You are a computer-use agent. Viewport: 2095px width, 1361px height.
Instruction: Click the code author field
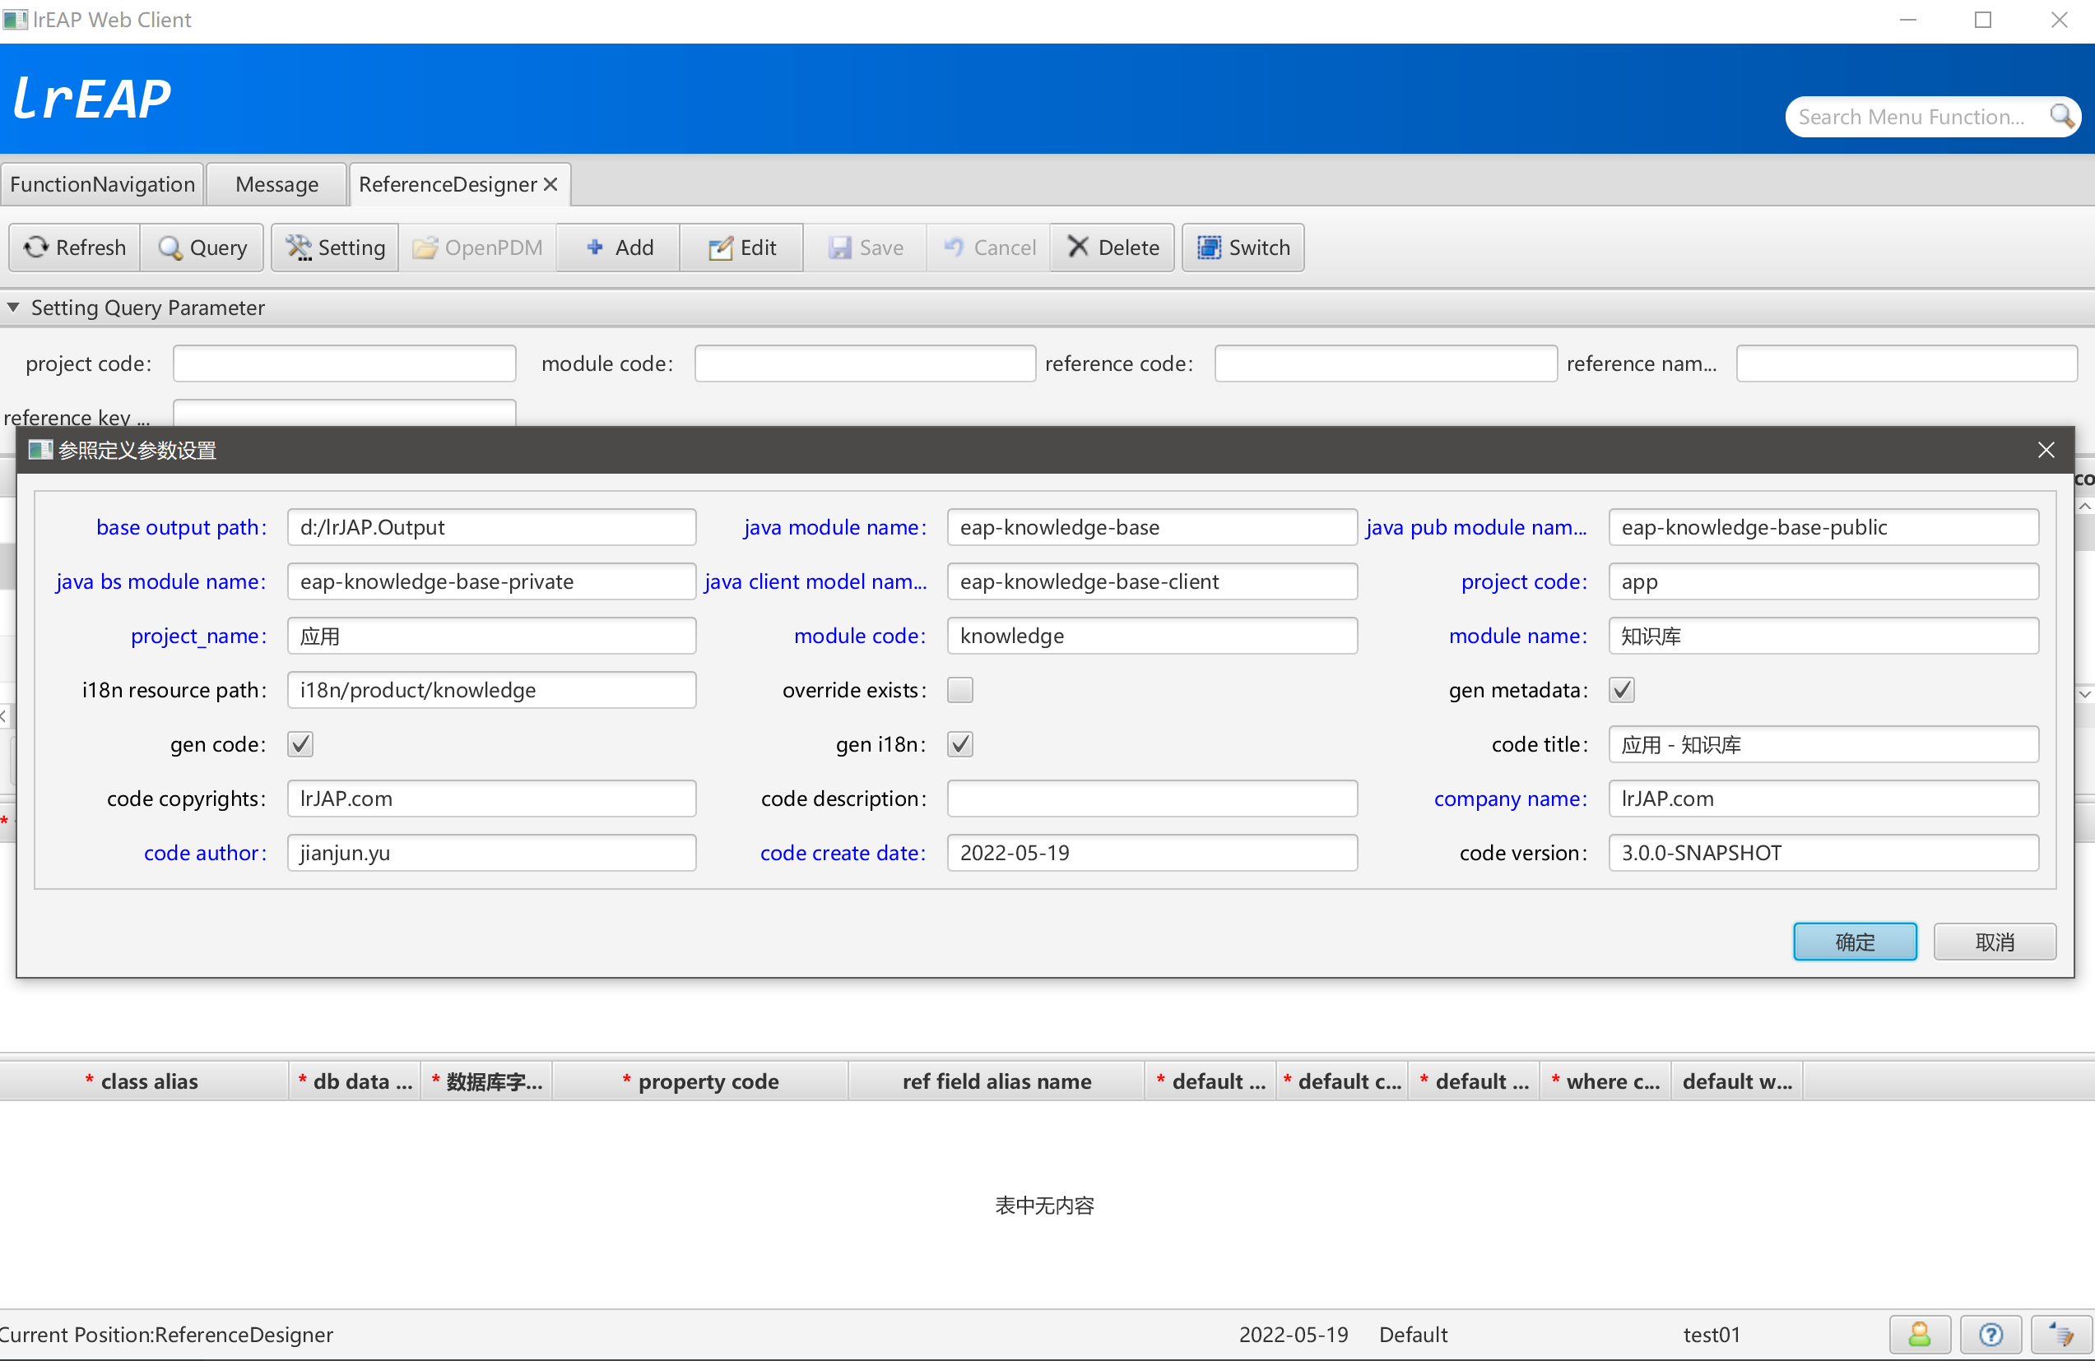click(x=492, y=854)
